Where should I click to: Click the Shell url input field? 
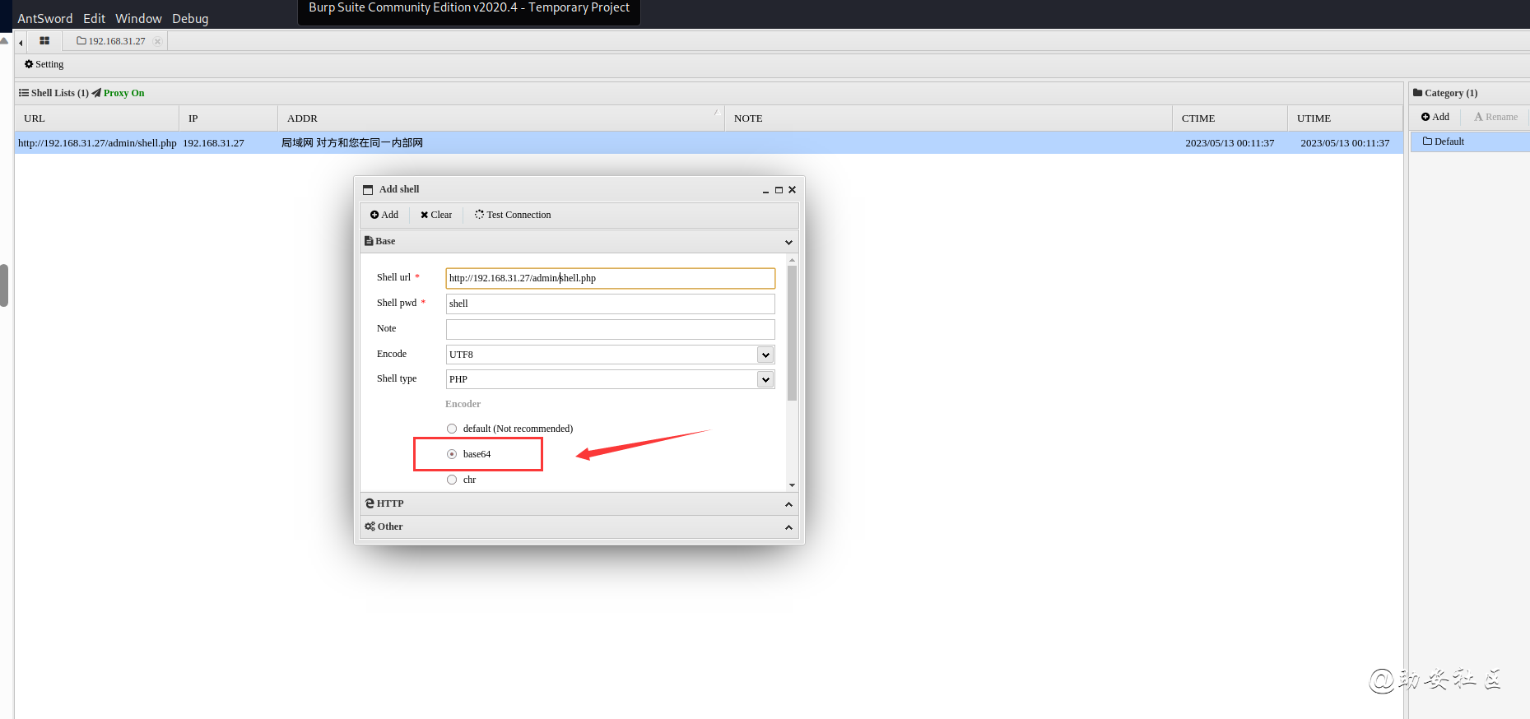pyautogui.click(x=611, y=278)
